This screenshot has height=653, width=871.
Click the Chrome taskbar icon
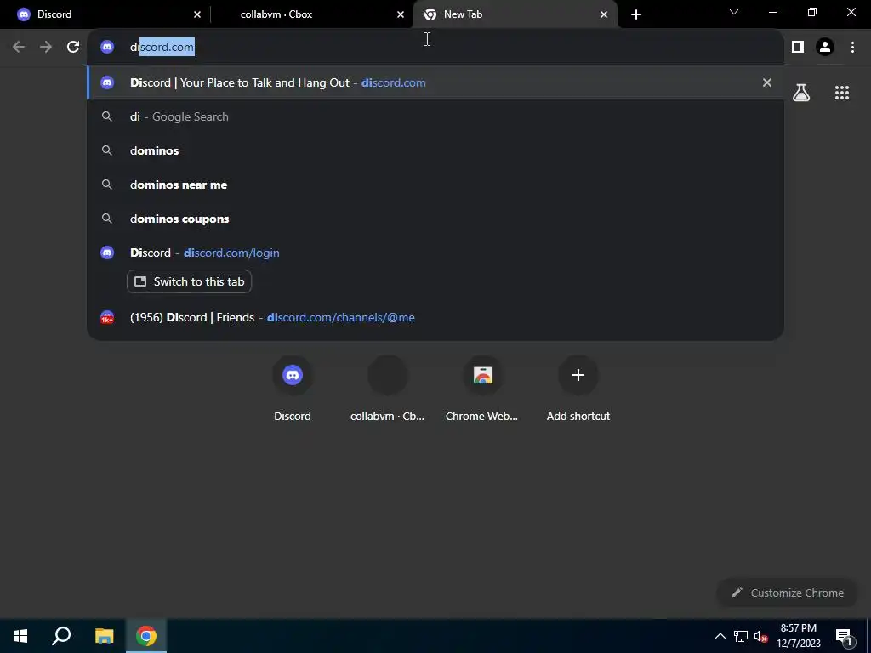[x=146, y=636]
